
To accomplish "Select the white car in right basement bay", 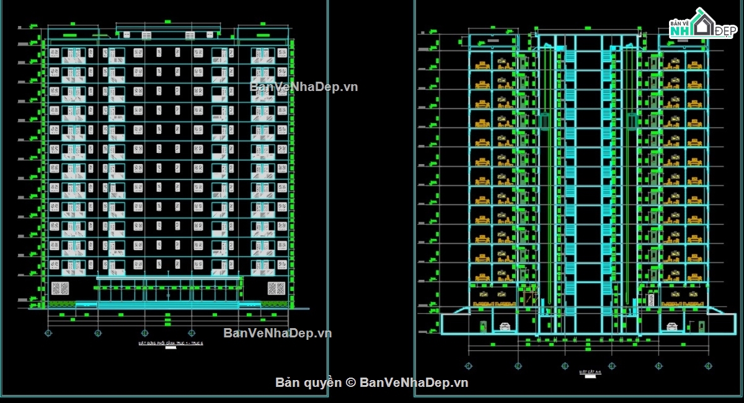I will (x=671, y=326).
